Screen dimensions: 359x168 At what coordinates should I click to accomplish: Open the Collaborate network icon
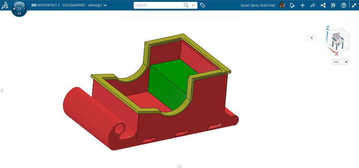[x=323, y=5]
